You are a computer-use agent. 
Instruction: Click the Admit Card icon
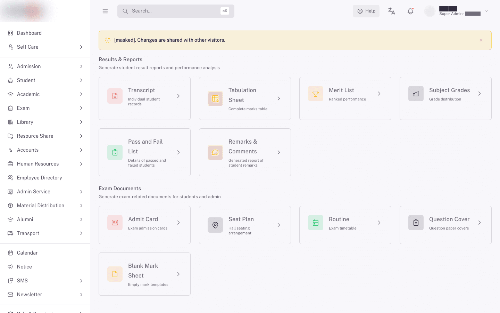click(115, 223)
